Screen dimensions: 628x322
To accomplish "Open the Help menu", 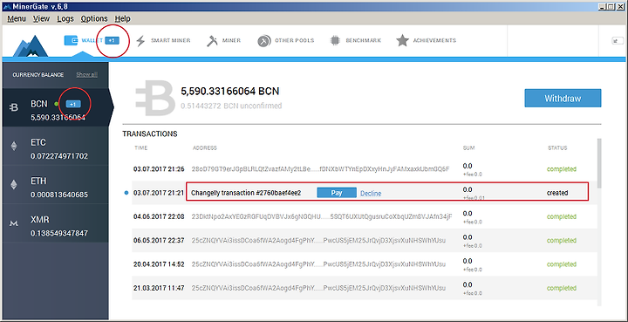I will [x=123, y=18].
